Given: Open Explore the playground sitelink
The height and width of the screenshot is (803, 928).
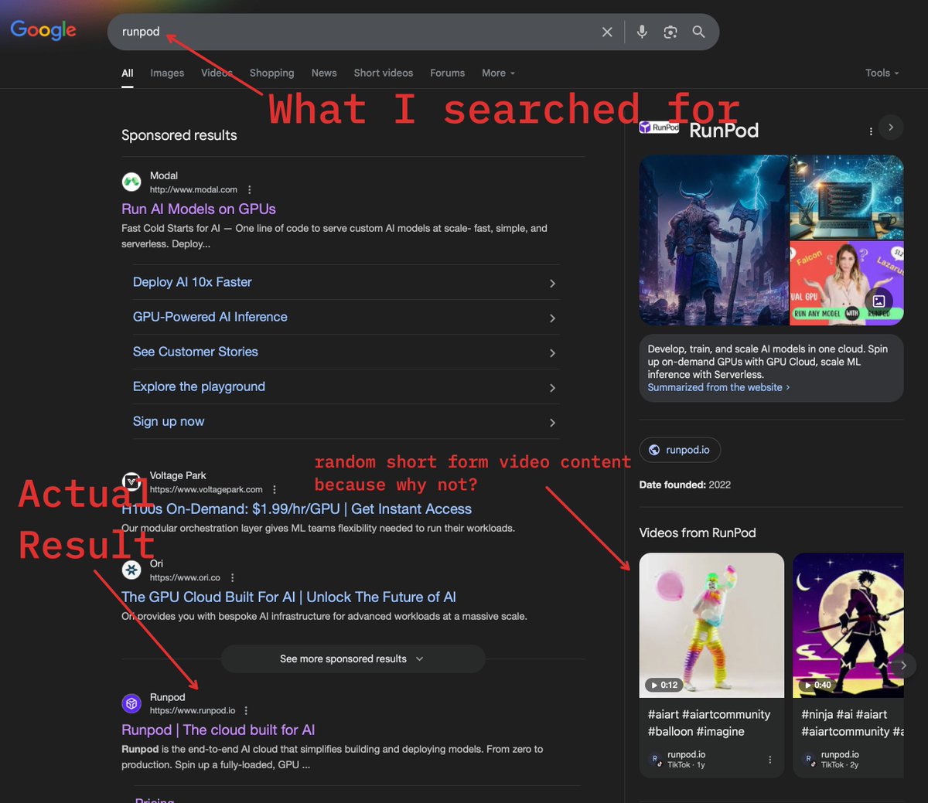Looking at the screenshot, I should (346, 386).
